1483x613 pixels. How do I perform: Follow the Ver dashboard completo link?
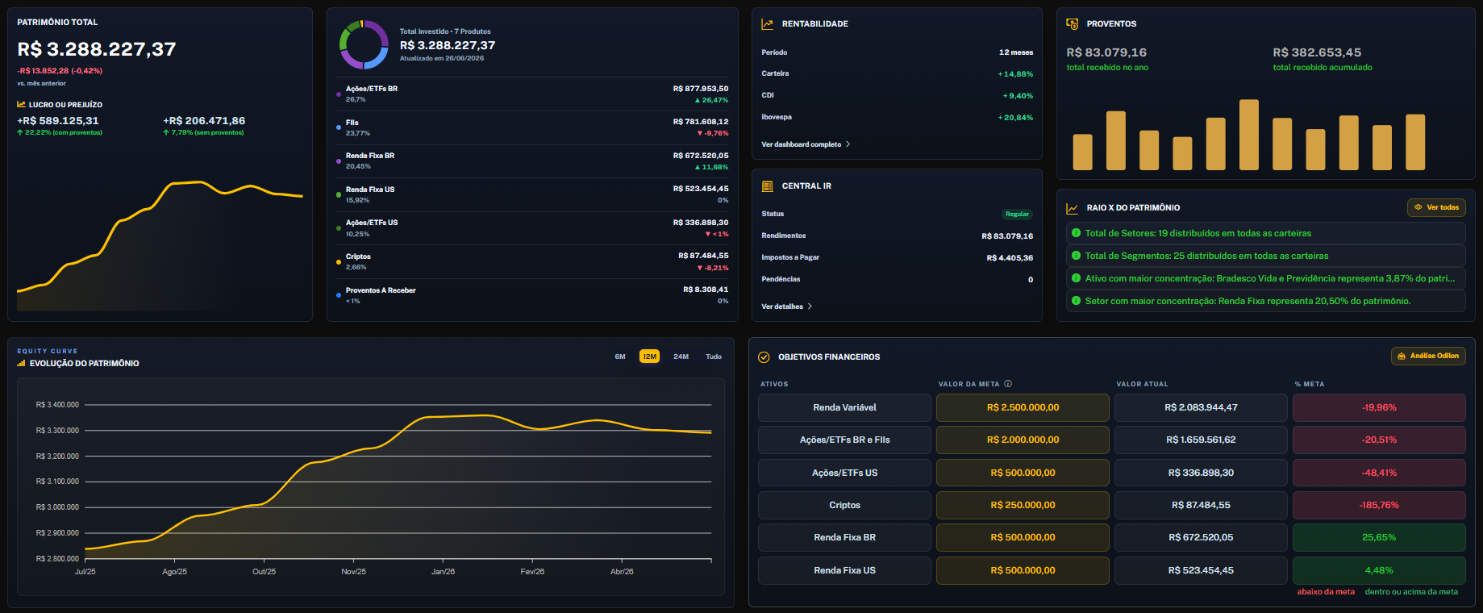pos(806,144)
